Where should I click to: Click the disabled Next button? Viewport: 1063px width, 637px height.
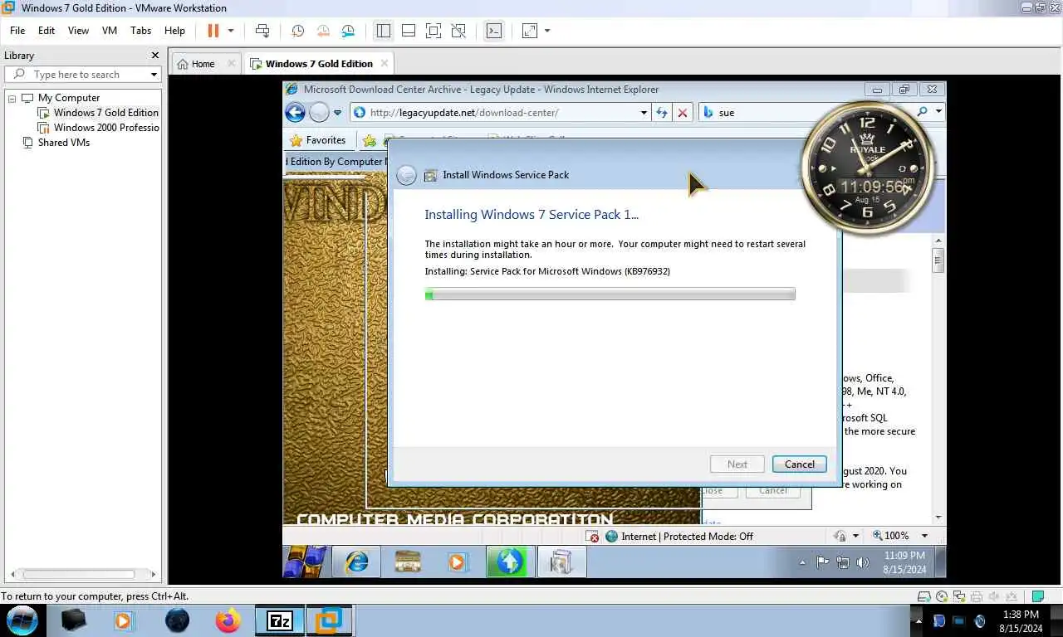(x=737, y=464)
